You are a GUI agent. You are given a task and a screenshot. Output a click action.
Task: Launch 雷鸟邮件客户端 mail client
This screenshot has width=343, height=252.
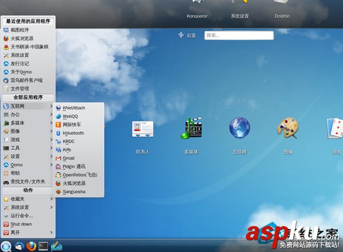tap(28, 80)
